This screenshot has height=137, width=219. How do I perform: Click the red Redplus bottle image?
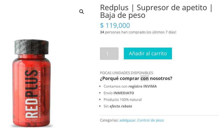point(32,83)
